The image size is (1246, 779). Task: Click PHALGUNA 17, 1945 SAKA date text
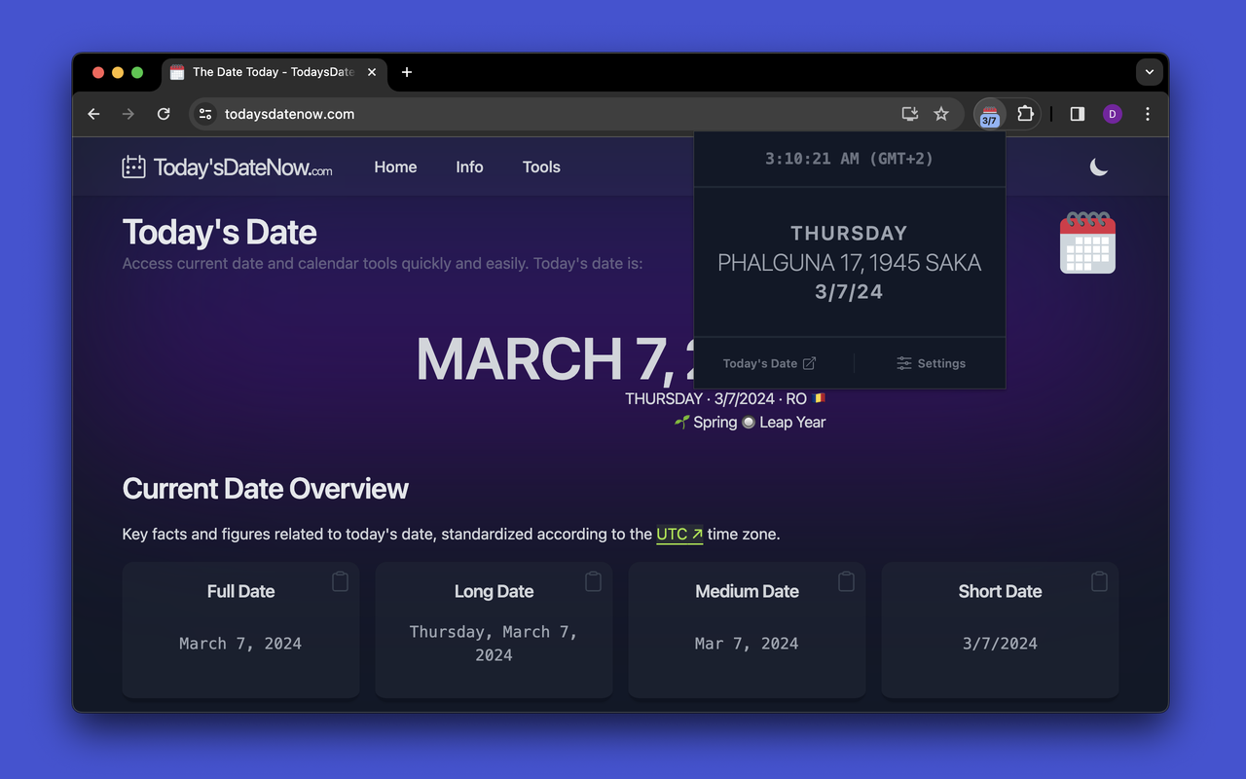(849, 263)
